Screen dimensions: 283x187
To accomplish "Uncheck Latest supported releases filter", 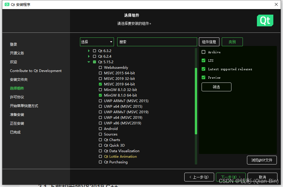I will pyautogui.click(x=203, y=69).
